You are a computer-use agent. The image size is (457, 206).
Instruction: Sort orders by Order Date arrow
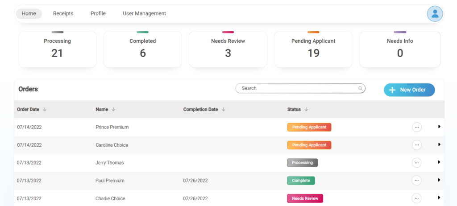pos(45,109)
